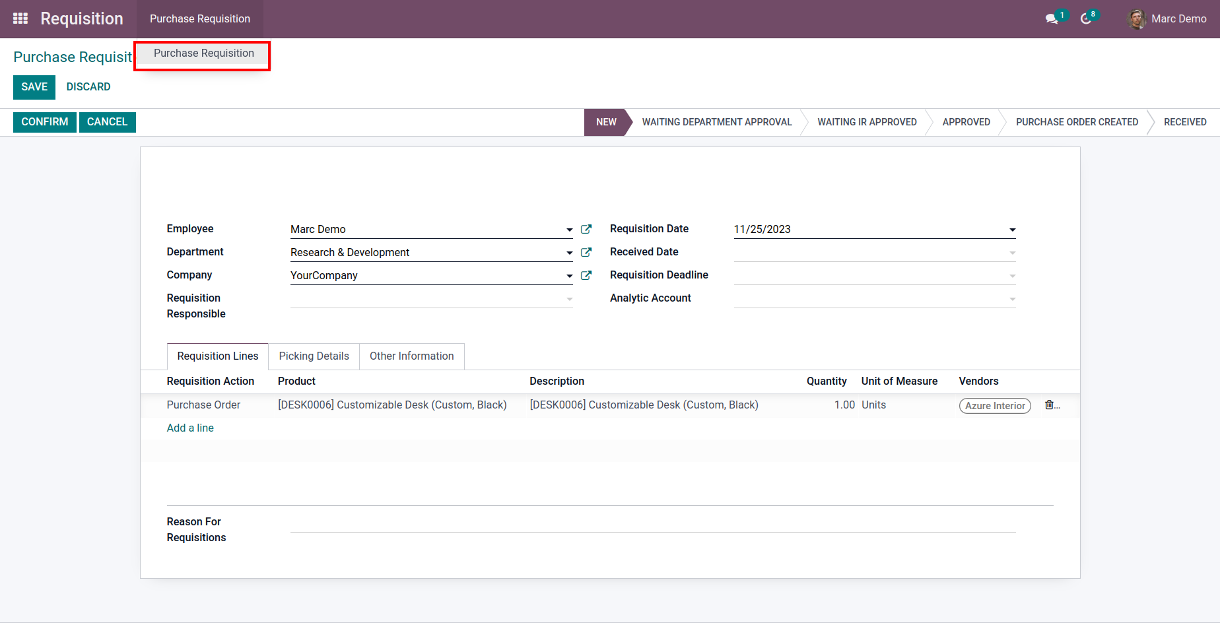This screenshot has width=1220, height=623.
Task: Select Purchase Requisition dropdown menu entry
Action: 204,53
